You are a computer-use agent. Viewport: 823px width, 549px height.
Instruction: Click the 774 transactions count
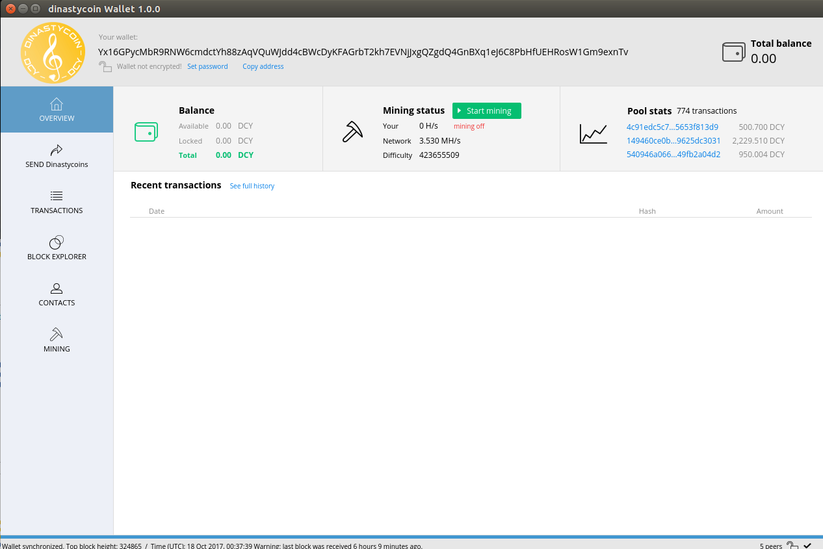coord(707,111)
